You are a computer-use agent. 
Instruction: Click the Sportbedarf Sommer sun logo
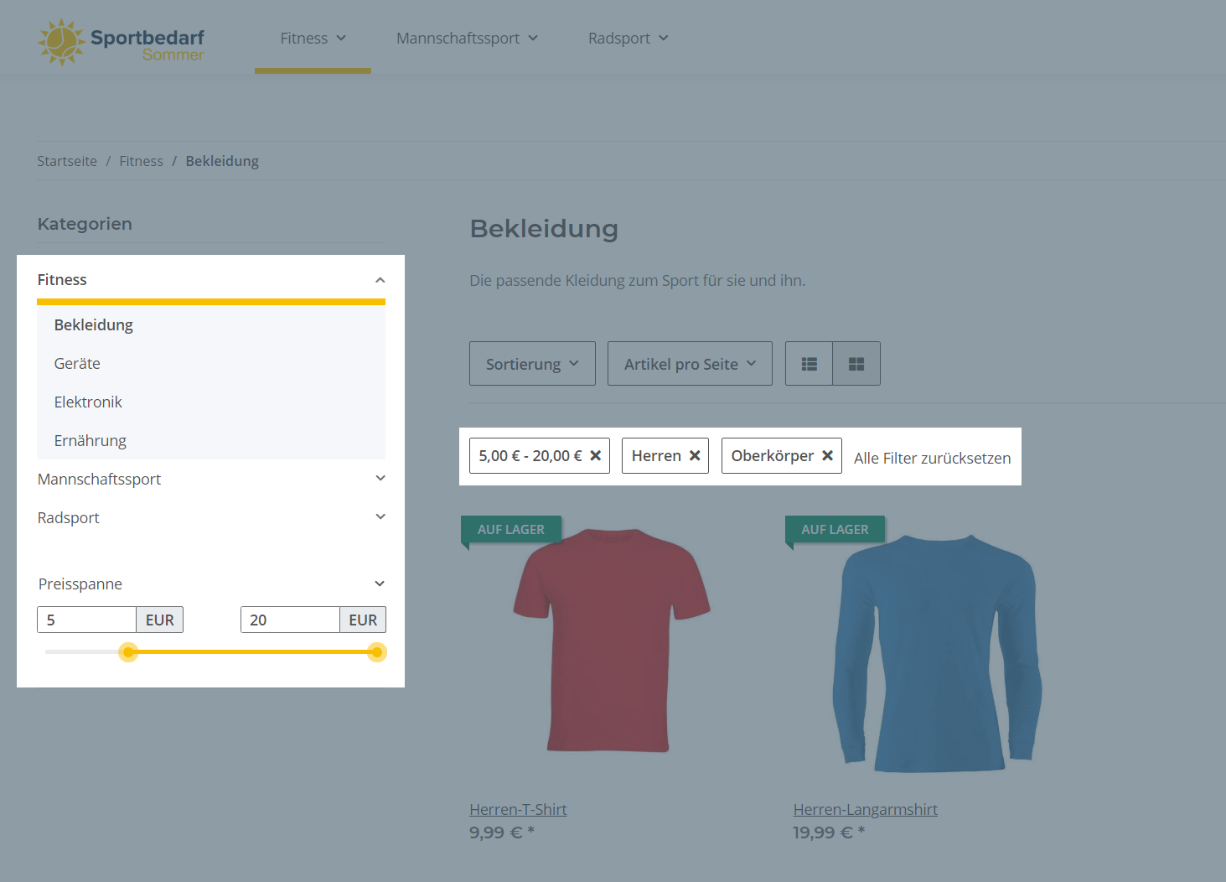tap(59, 40)
